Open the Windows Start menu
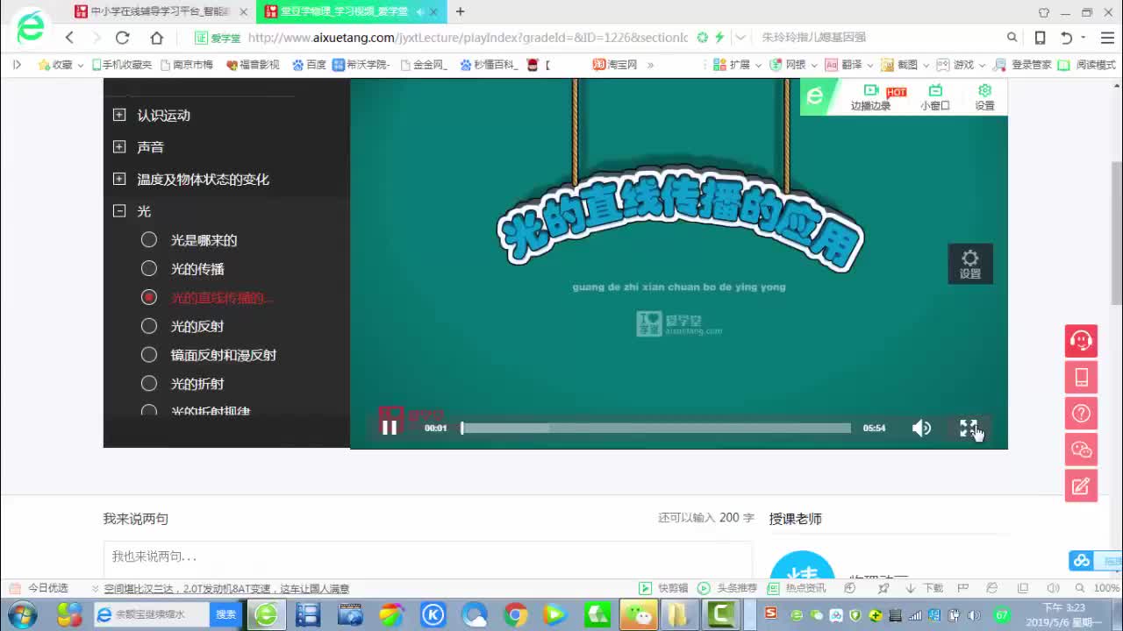 pos(21,614)
